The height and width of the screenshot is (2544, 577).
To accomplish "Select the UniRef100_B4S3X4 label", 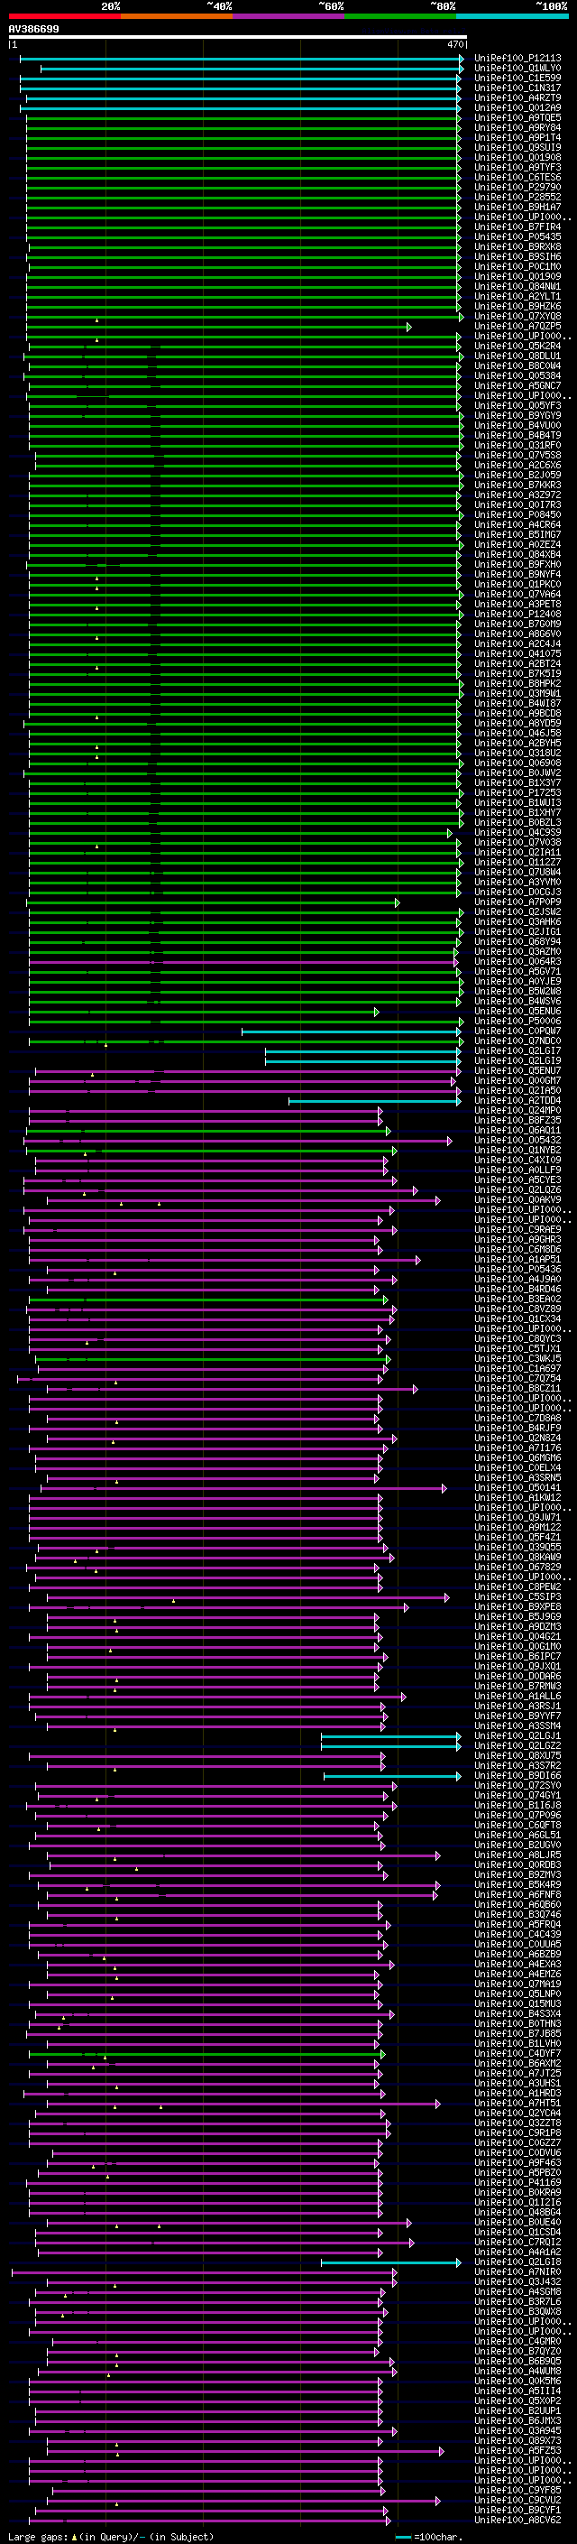I will [517, 2013].
